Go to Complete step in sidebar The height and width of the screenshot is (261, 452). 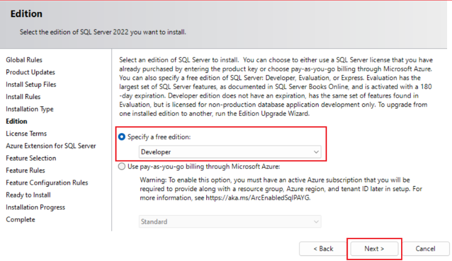(x=20, y=219)
